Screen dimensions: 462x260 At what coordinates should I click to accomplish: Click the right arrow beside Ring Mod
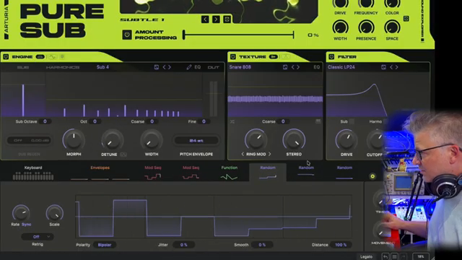click(269, 154)
